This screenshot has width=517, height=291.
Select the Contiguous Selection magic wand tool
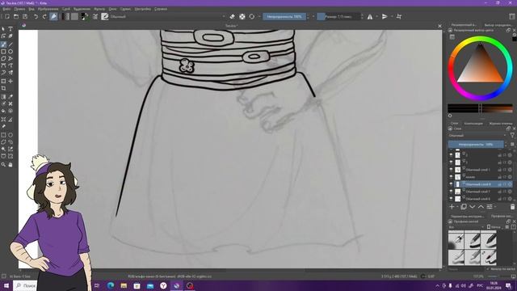3,149
